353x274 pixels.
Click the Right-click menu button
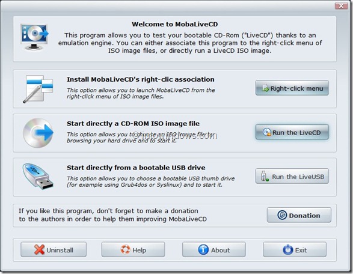tap(292, 88)
